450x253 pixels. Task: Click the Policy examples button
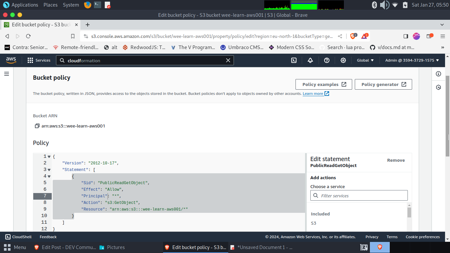pos(323,84)
